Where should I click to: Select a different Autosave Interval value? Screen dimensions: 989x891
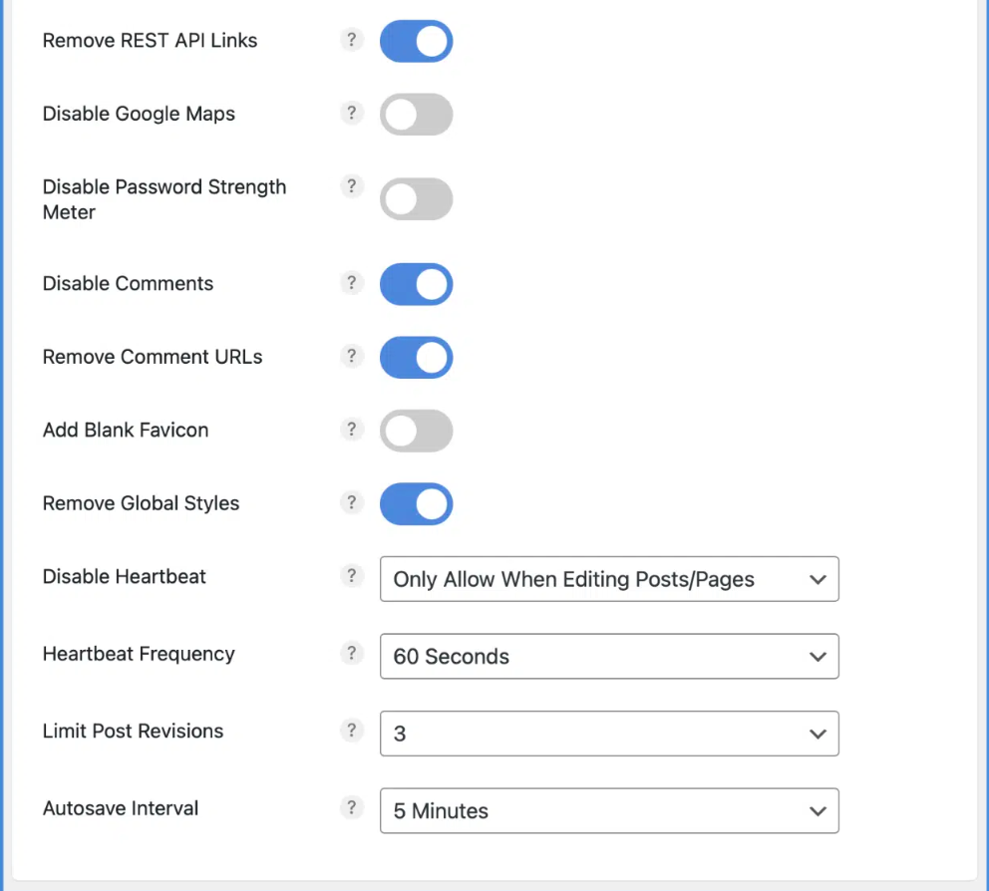coord(609,810)
